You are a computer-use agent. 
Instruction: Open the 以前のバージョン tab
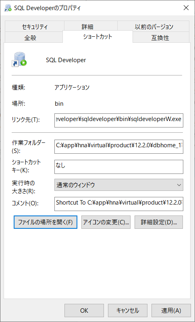tap(154, 27)
